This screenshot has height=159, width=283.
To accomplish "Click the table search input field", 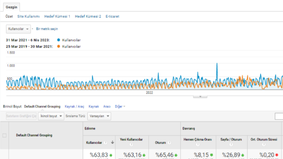I will (x=279, y=116).
